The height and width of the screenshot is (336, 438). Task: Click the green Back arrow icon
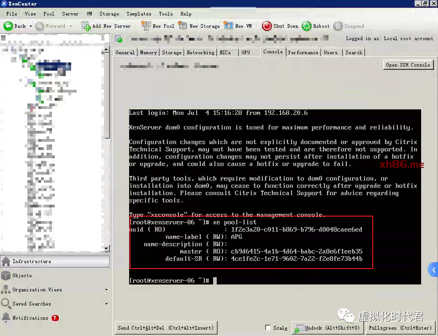(8, 26)
